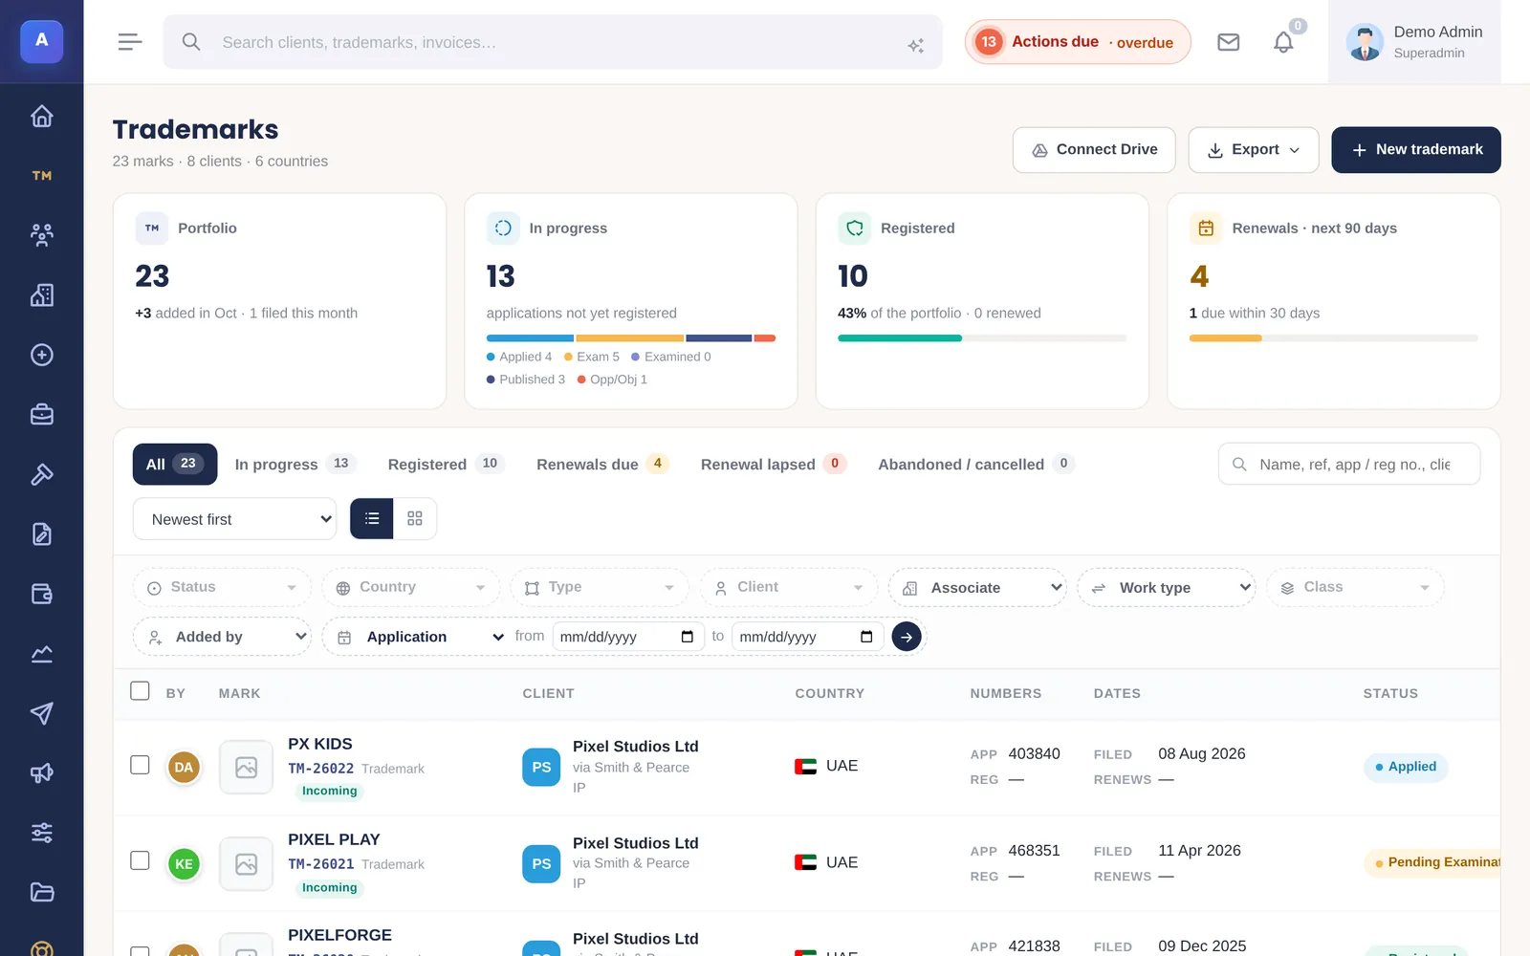Open the mail envelope icon
Screen dimensions: 1530x956
pyautogui.click(x=1229, y=42)
